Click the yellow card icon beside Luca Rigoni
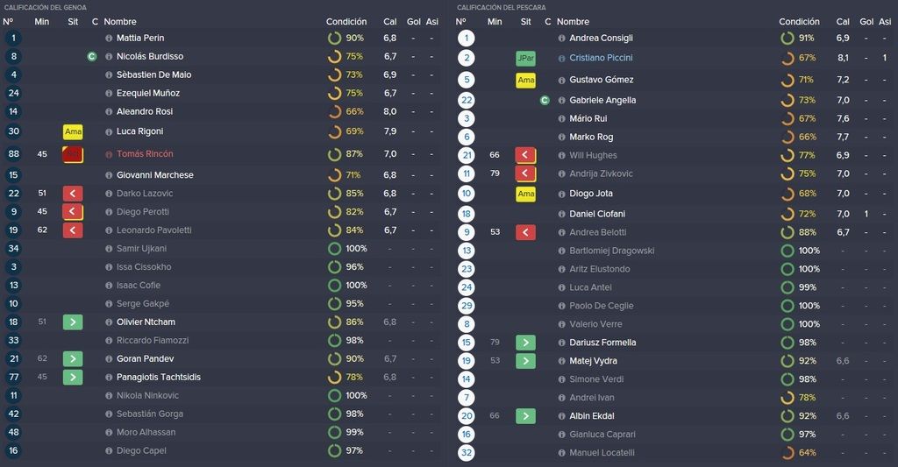This screenshot has height=467, width=898. pyautogui.click(x=73, y=131)
